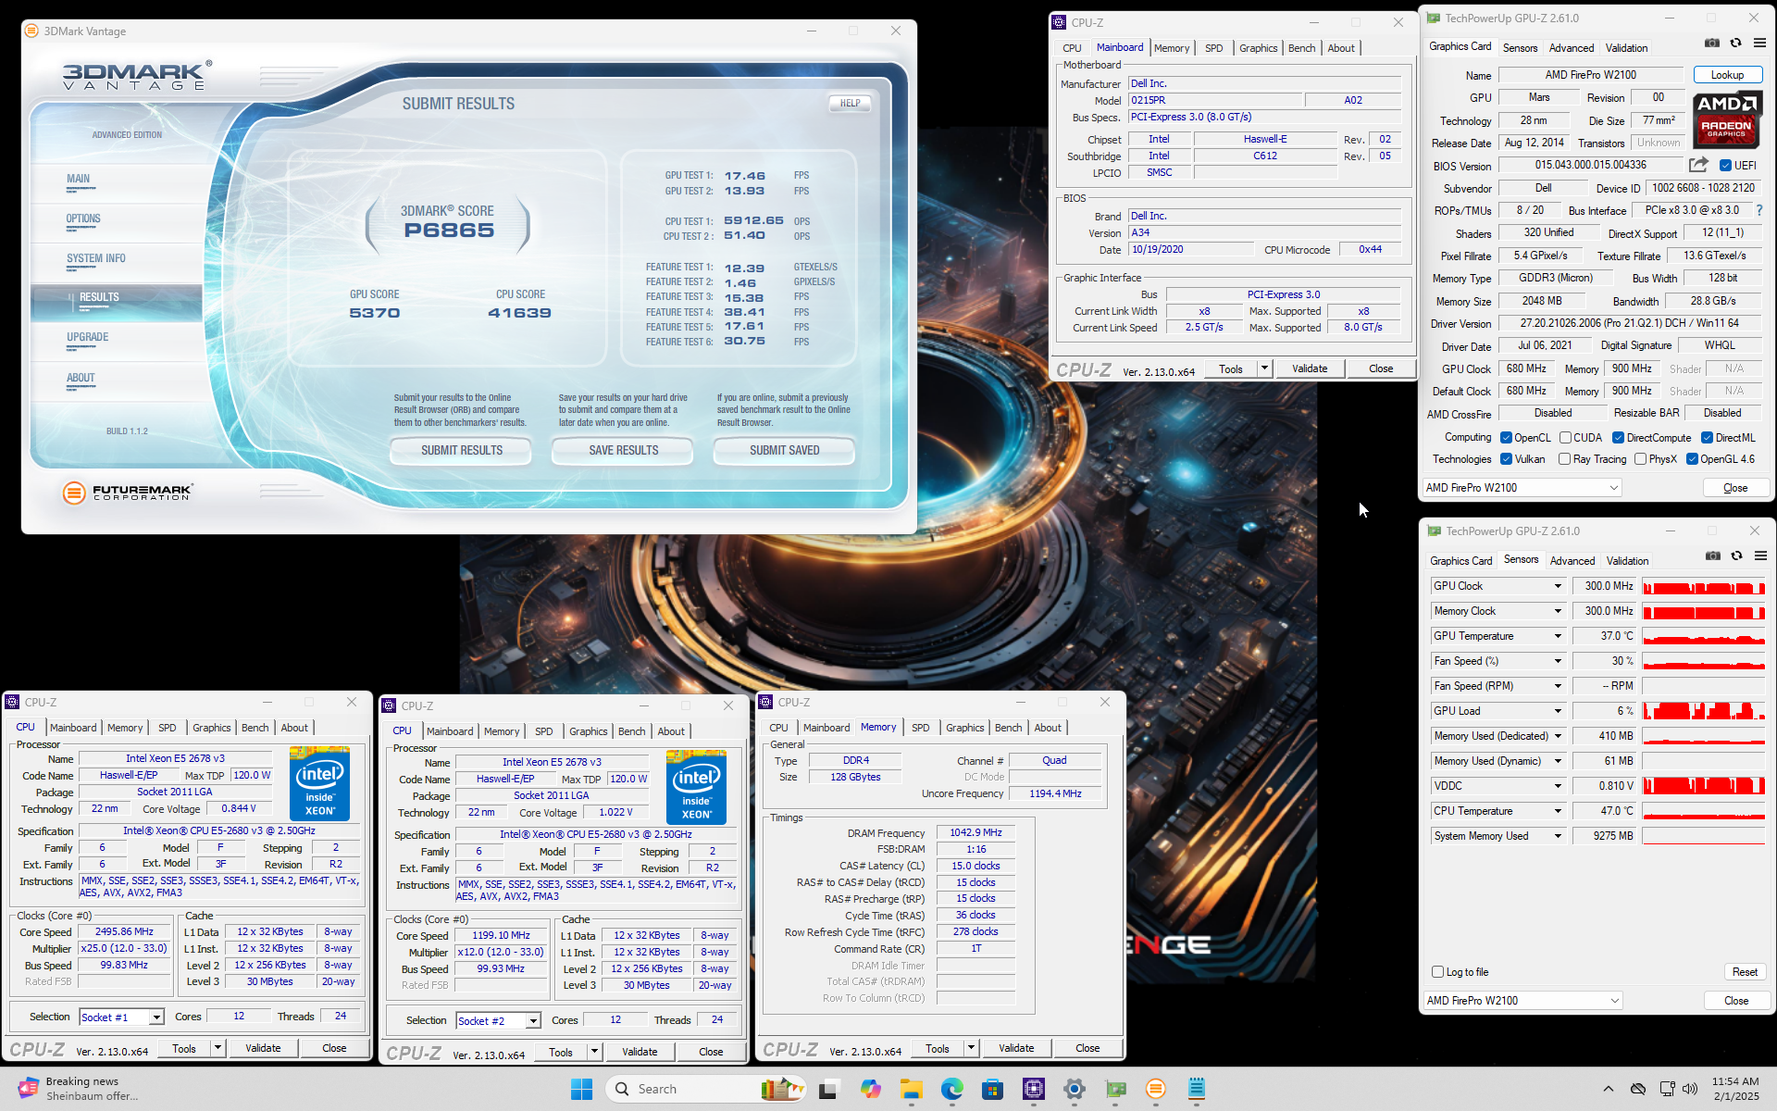The width and height of the screenshot is (1777, 1111).
Task: Click refresh icon in GPU-Z Sensors window
Action: coord(1737,556)
